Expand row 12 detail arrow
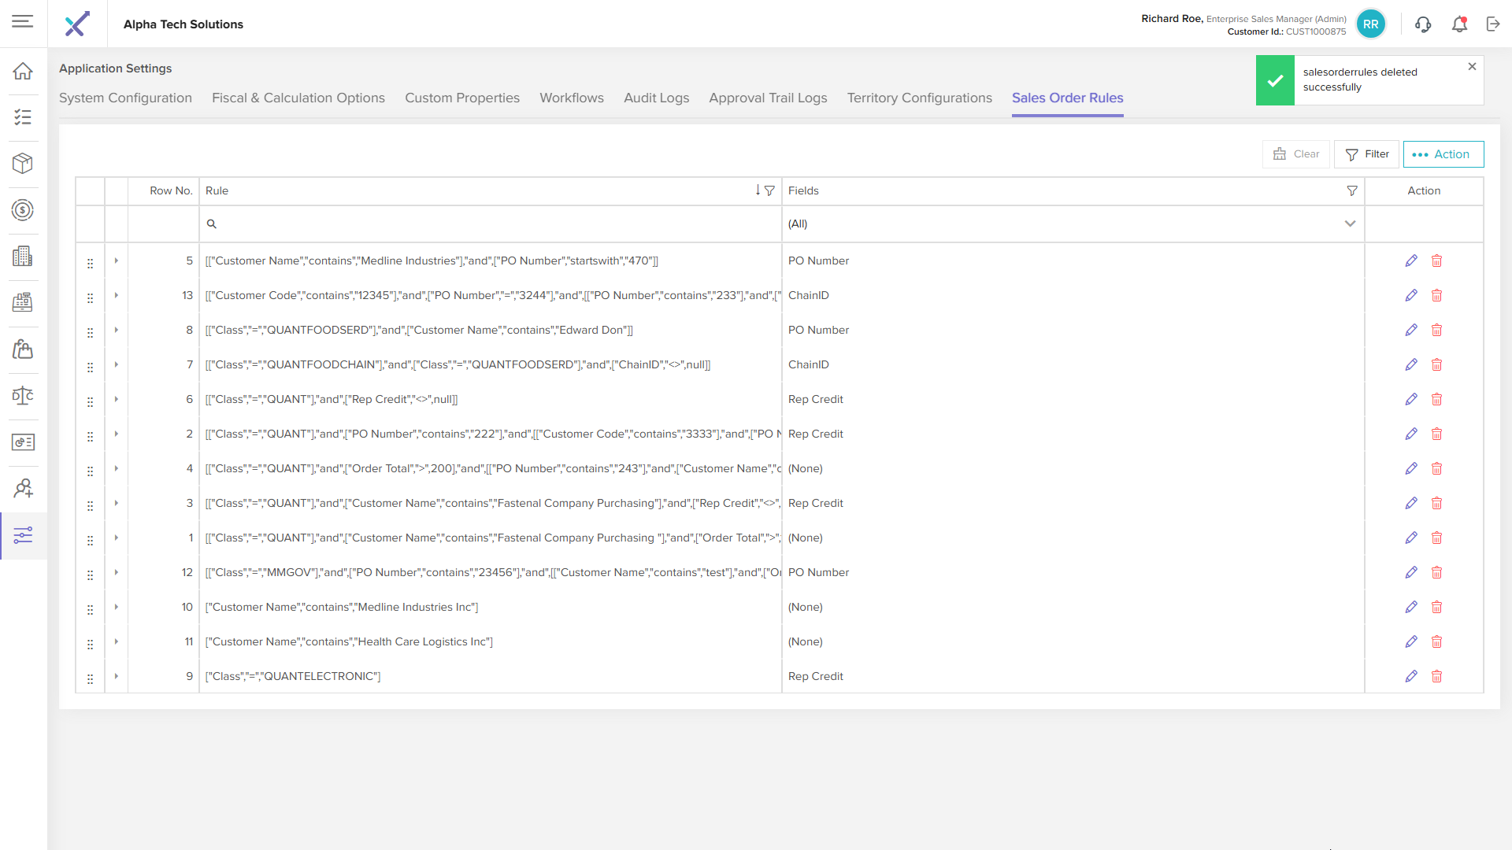This screenshot has width=1512, height=850. pos(116,572)
